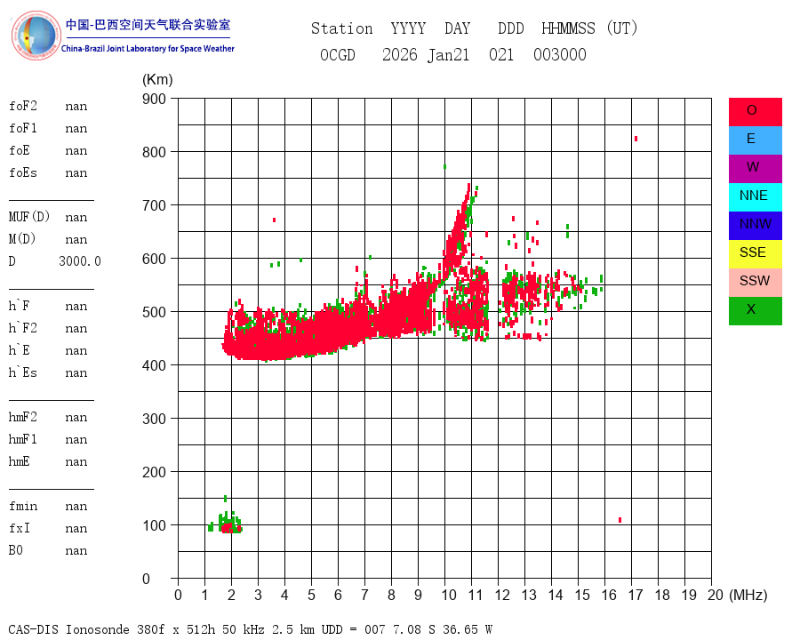
Task: Click the year value 2026
Action: point(400,54)
